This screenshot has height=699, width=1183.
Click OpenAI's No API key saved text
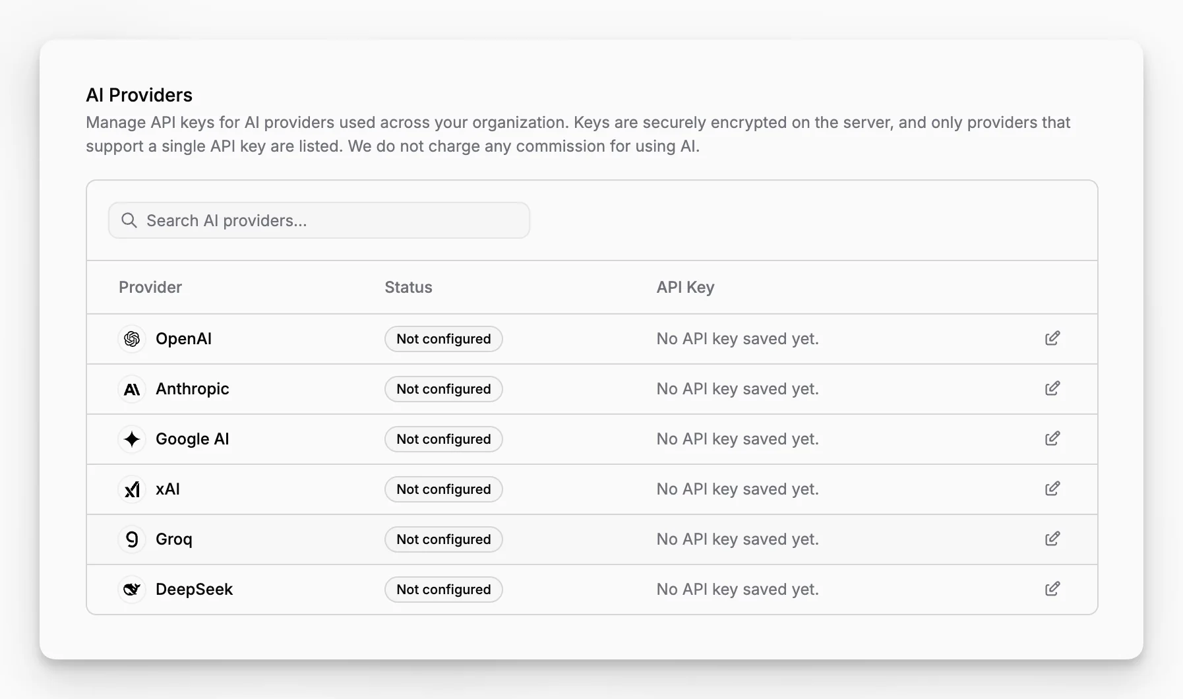(738, 339)
